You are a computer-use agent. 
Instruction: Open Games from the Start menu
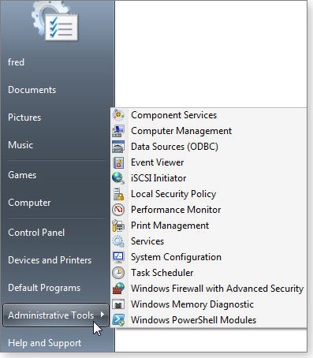click(22, 175)
